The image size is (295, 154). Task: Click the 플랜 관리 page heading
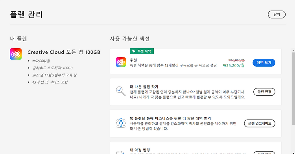26,14
